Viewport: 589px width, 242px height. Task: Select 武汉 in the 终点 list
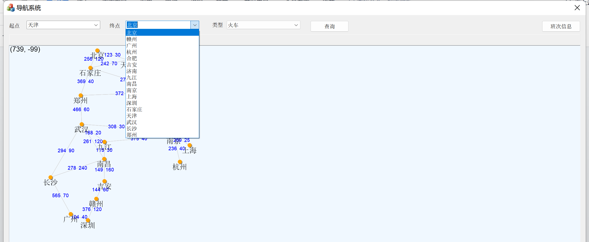pyautogui.click(x=162, y=122)
